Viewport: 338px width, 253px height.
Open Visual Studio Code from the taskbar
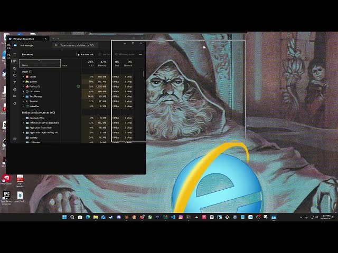coord(173,217)
